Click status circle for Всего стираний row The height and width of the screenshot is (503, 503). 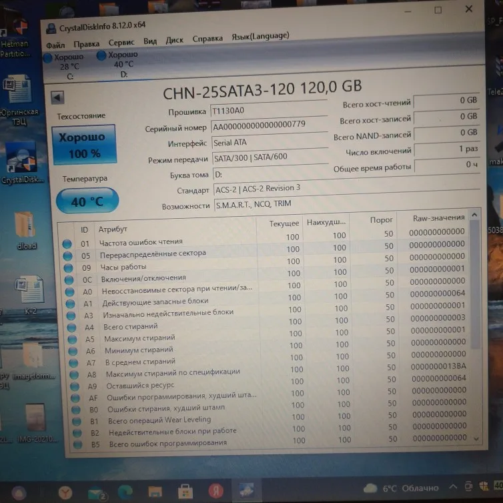click(x=71, y=328)
